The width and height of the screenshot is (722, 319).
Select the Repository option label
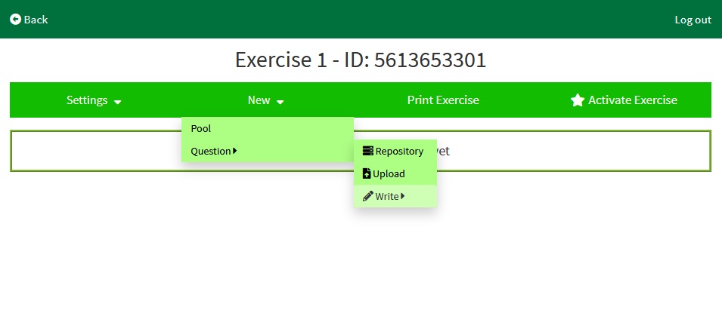pyautogui.click(x=399, y=151)
